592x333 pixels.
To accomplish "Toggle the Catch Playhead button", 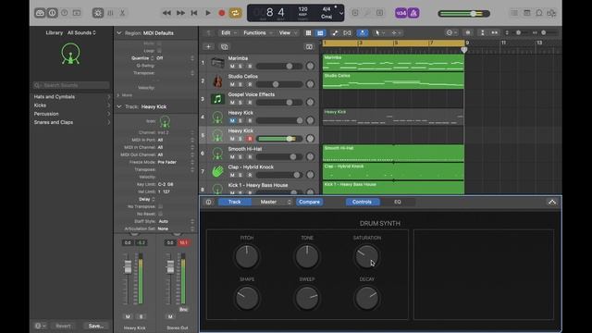I will coord(362,33).
